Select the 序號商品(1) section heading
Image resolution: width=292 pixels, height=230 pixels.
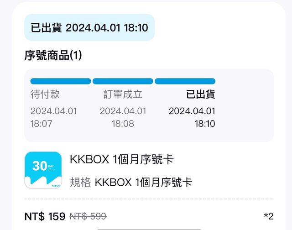tap(53, 56)
